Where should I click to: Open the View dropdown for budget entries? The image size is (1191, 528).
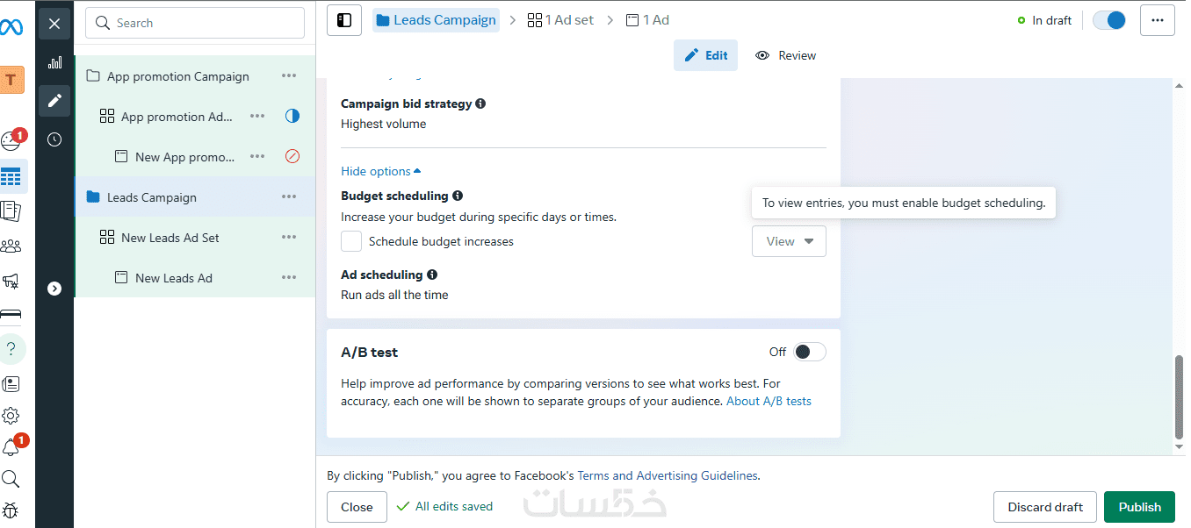point(789,241)
